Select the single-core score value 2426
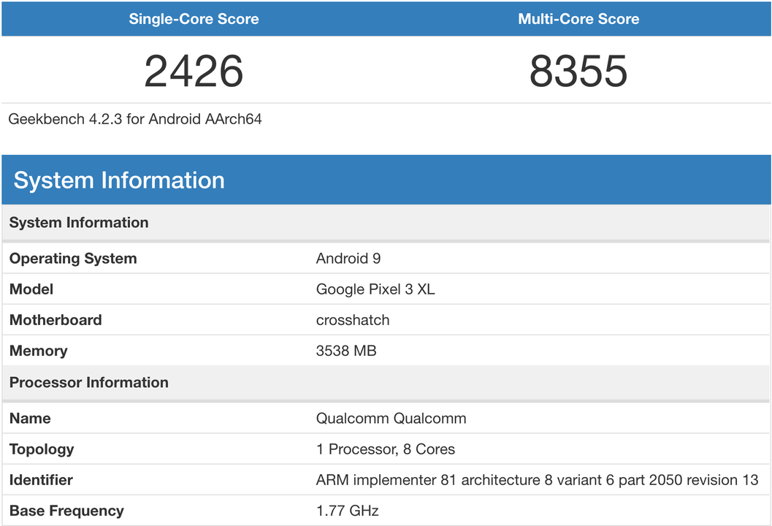Viewport: 772px width, 526px height. [x=194, y=71]
